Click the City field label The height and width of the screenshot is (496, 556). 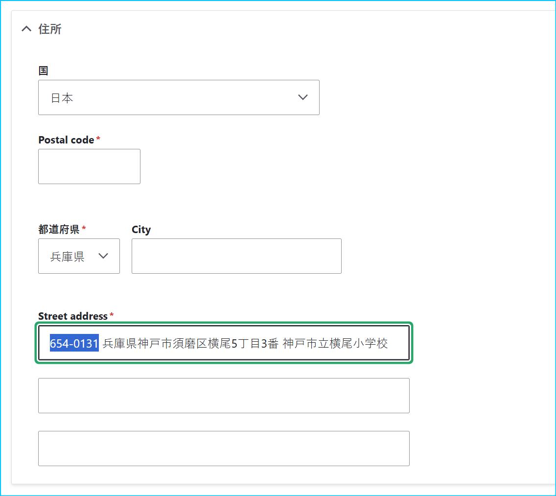141,230
